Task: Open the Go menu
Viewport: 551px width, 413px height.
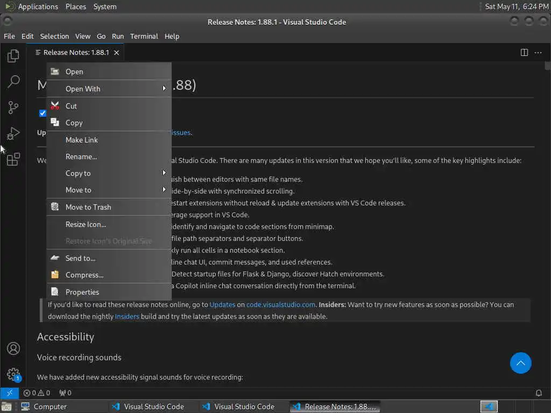Action: (x=101, y=36)
